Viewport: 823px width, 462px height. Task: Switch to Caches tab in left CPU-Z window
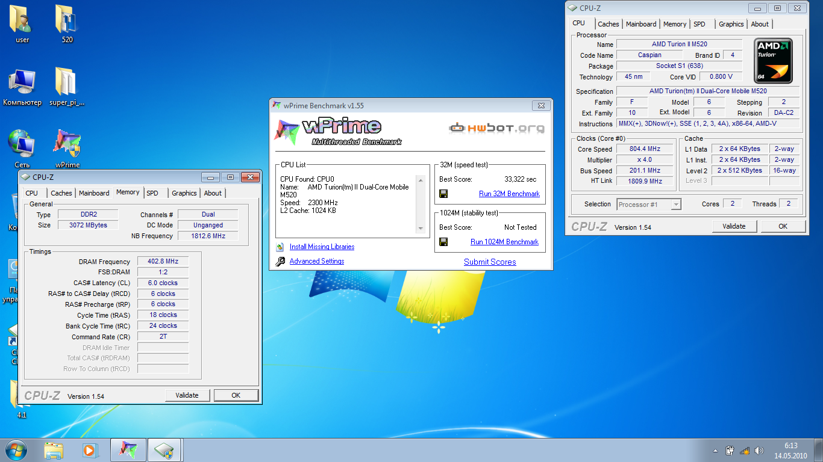pyautogui.click(x=61, y=193)
